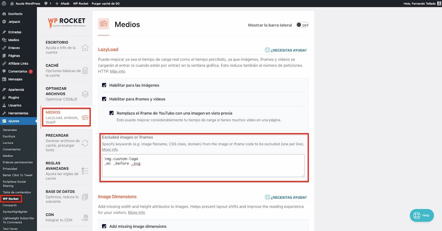Expand the Plugins sidebar menu

click(14, 98)
